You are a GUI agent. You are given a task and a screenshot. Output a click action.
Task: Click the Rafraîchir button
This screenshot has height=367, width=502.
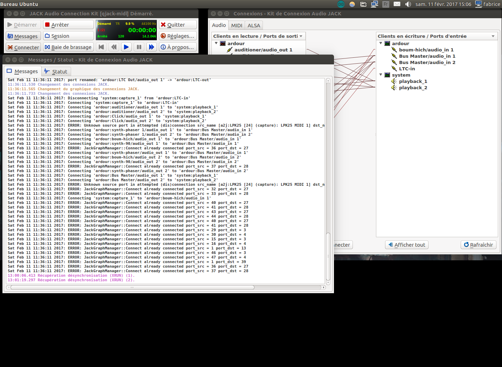click(x=479, y=245)
